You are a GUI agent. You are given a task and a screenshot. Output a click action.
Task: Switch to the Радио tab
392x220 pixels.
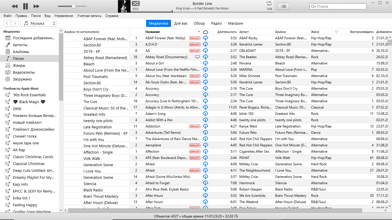[x=216, y=23]
